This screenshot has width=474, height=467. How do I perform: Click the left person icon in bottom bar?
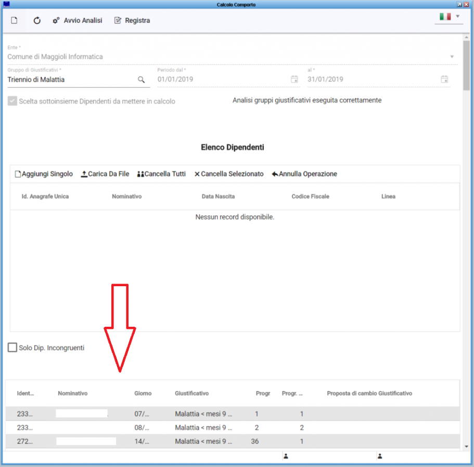click(x=286, y=456)
